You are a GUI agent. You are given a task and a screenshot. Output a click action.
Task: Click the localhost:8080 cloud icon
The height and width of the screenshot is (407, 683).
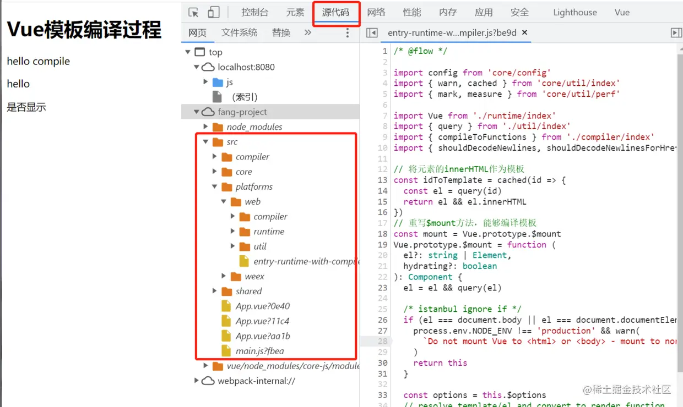(208, 67)
